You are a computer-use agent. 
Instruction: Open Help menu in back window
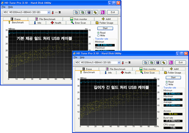pyautogui.click(x=10, y=7)
